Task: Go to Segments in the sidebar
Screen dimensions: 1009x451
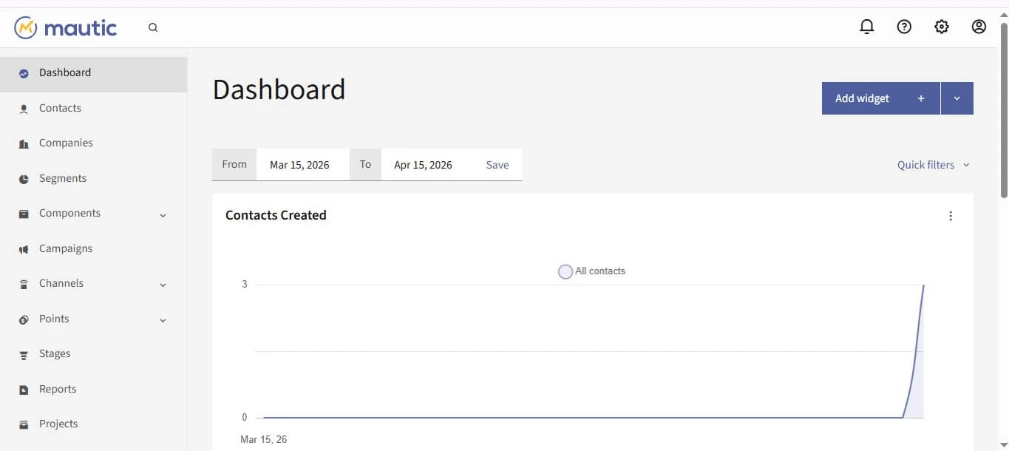Action: (x=62, y=178)
